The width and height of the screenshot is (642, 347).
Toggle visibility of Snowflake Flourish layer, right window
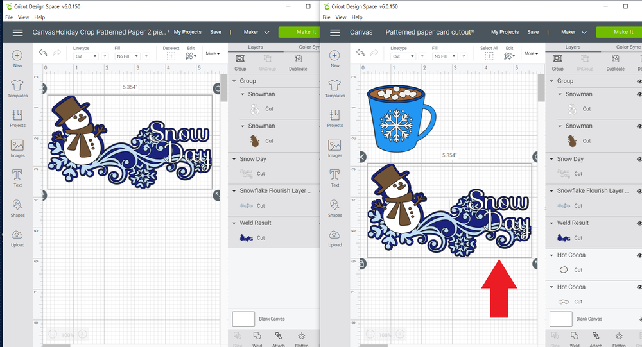pos(639,190)
